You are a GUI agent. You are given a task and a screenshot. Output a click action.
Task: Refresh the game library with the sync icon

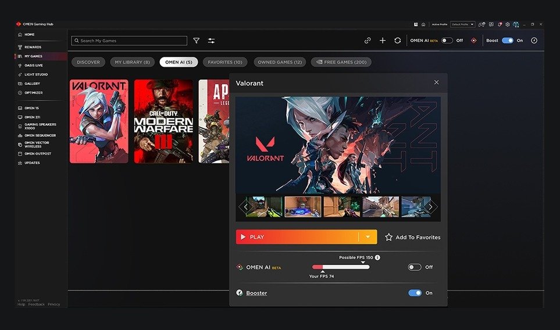click(398, 41)
